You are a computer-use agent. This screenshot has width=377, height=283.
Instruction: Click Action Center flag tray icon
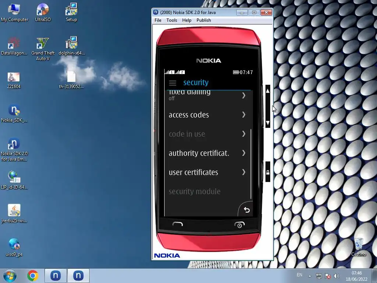pyautogui.click(x=327, y=276)
